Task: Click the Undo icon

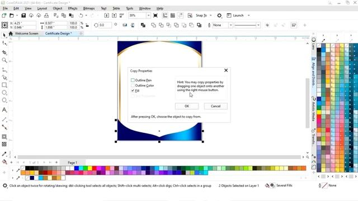Action: point(81,16)
